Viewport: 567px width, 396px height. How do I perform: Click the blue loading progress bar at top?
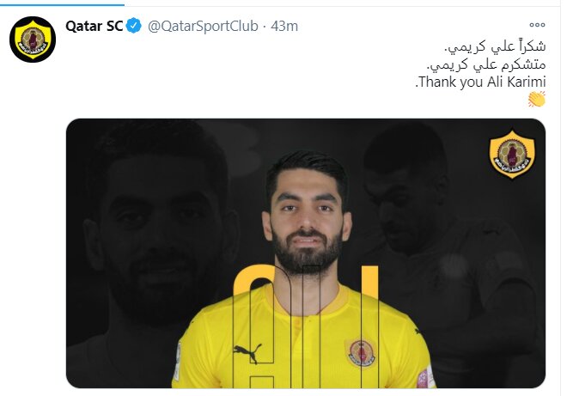[x=62, y=4]
